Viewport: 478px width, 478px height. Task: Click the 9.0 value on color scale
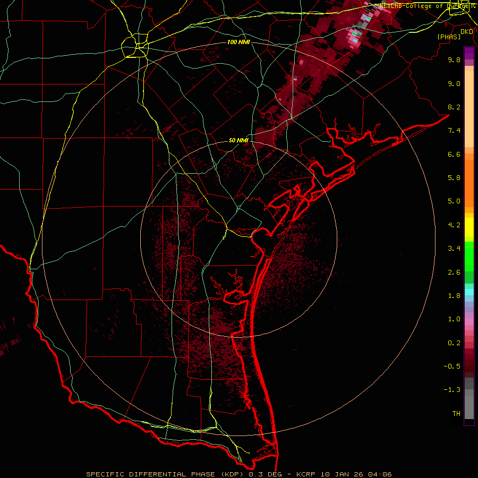click(x=454, y=83)
